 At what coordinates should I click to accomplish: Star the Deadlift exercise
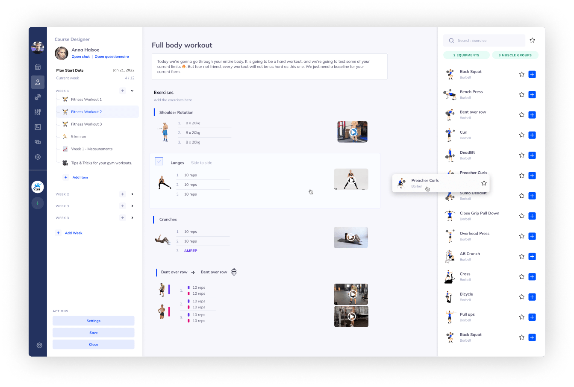(x=521, y=155)
